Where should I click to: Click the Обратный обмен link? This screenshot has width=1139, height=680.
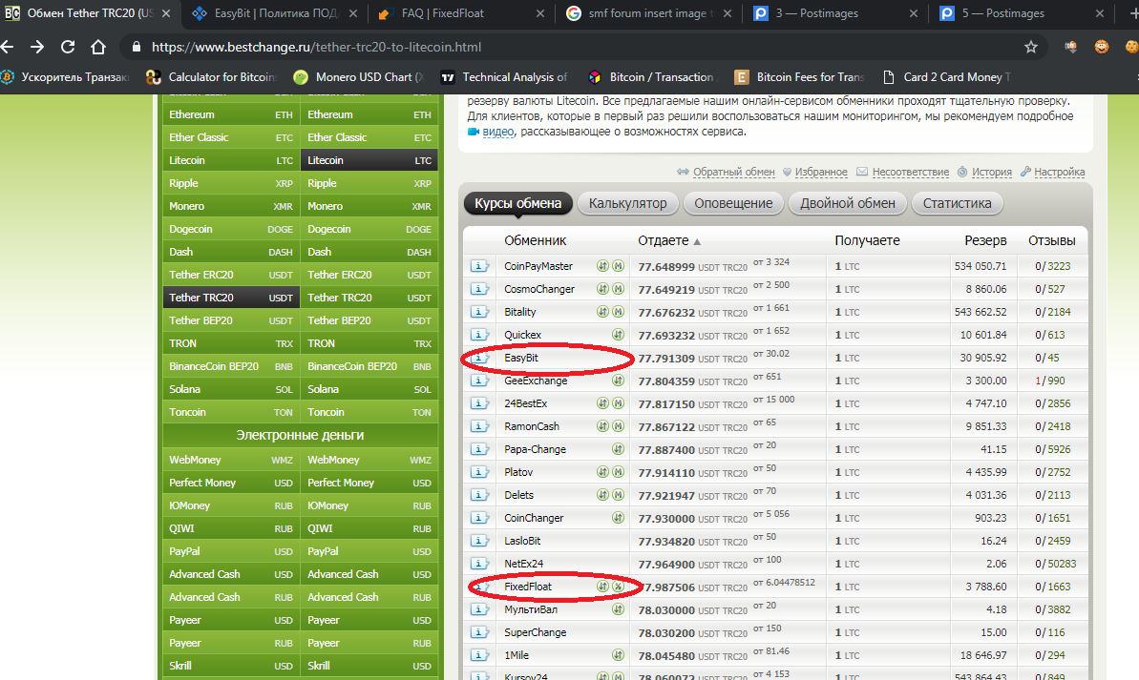733,172
